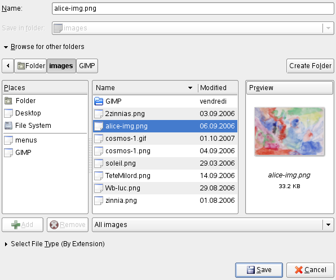Click the Desktop icon in Places
The image size is (336, 280).
(8, 113)
